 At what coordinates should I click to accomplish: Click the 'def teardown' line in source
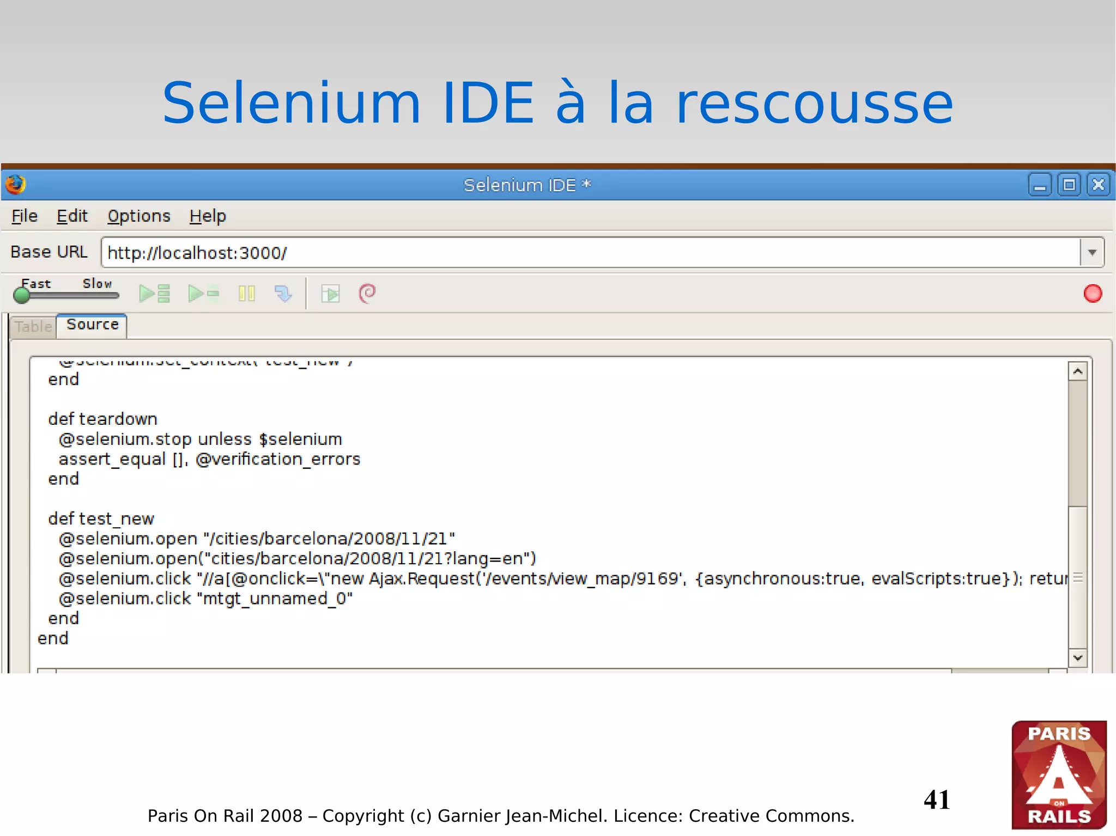point(102,419)
